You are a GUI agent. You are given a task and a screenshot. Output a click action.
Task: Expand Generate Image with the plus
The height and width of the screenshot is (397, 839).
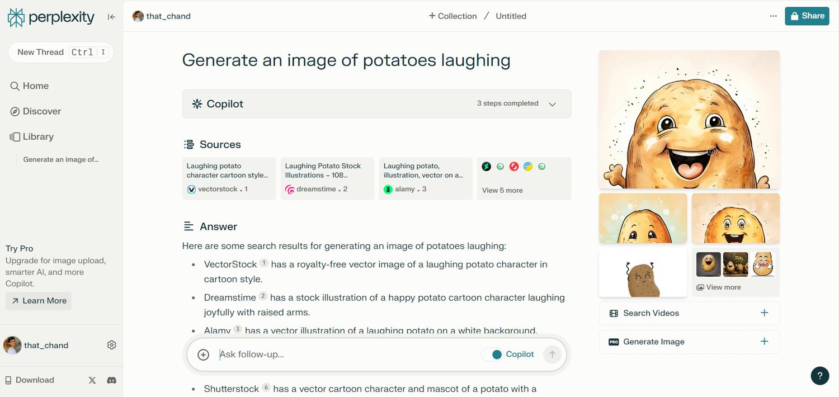(764, 342)
